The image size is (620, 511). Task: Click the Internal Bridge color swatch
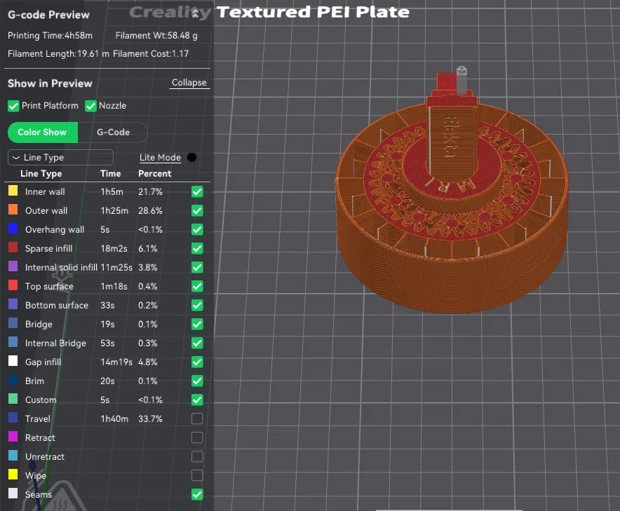[13, 342]
